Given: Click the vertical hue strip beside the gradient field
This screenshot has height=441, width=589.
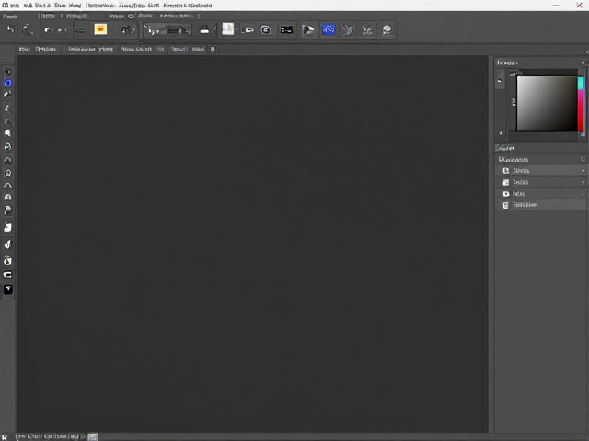Looking at the screenshot, I should (x=581, y=104).
